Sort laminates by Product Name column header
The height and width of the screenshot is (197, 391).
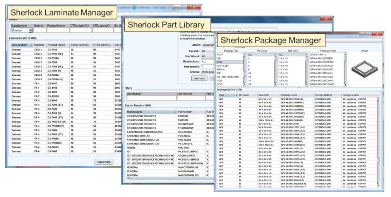[x=58, y=45]
